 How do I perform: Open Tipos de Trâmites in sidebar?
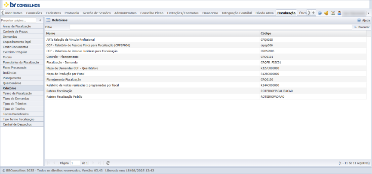tap(22, 104)
